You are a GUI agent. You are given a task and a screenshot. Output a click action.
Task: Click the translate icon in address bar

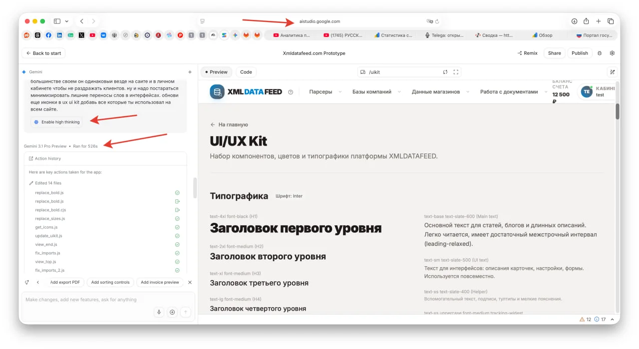pyautogui.click(x=429, y=21)
